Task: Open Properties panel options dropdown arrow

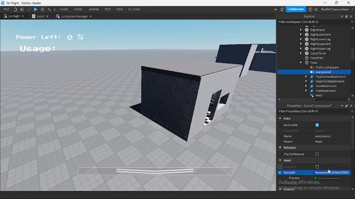Action: click(x=342, y=106)
